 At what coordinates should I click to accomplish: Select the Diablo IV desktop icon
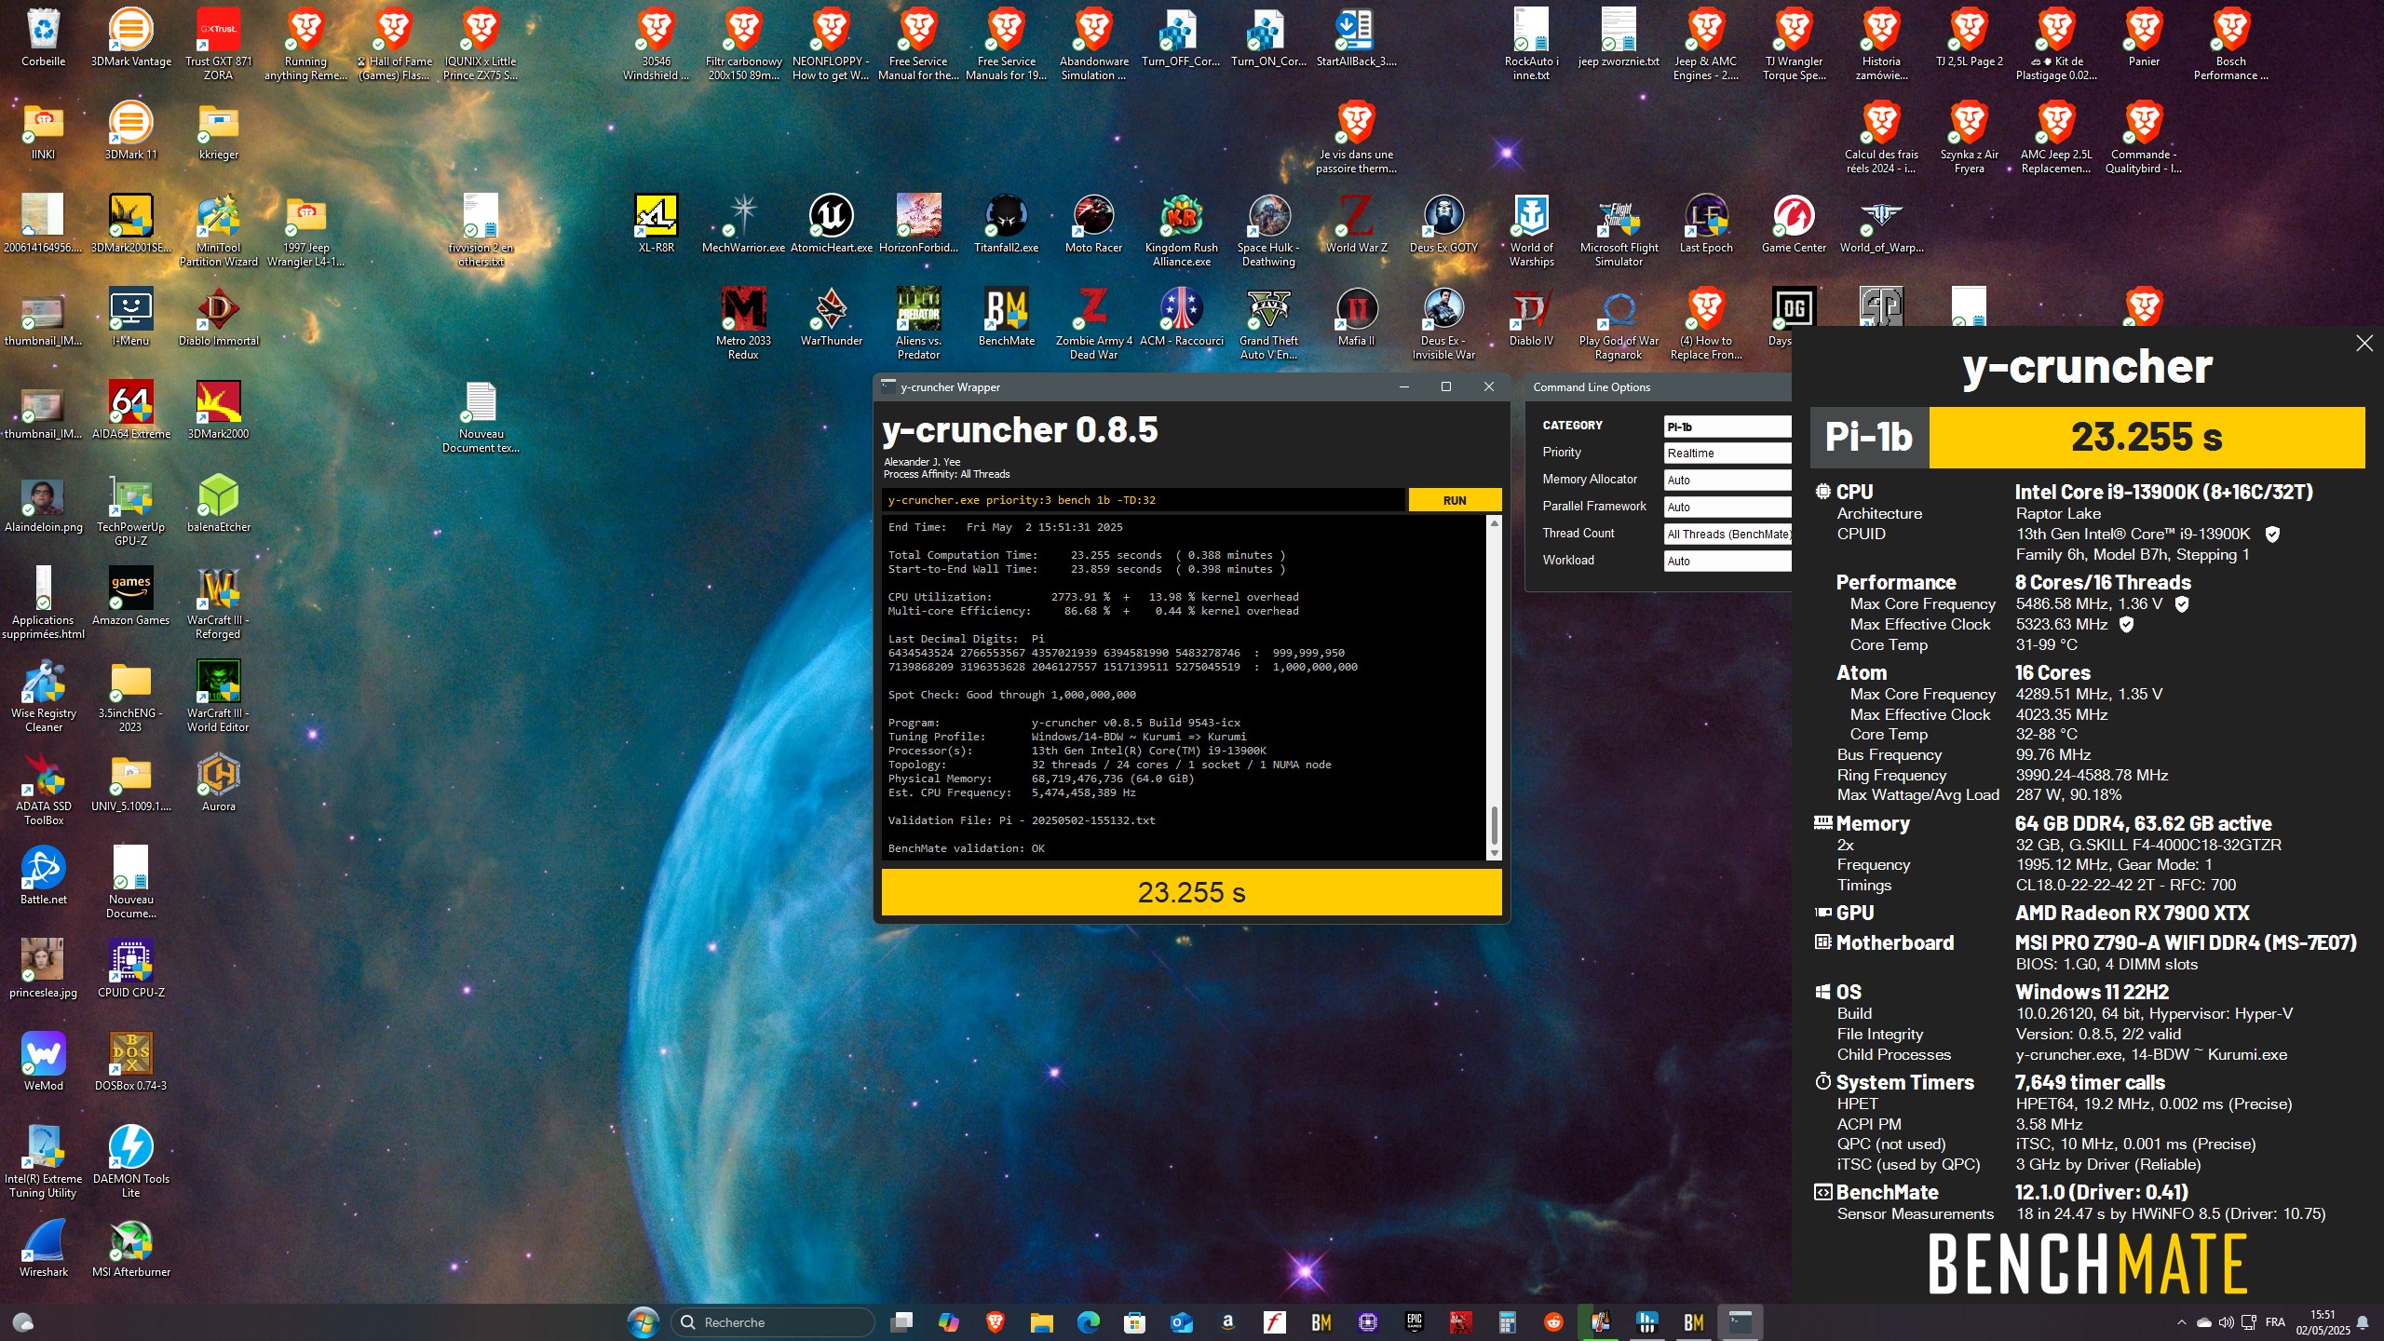tap(1532, 318)
